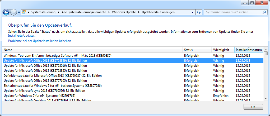
Task: Open the recent pages dropdown arrow
Action: click(19, 12)
